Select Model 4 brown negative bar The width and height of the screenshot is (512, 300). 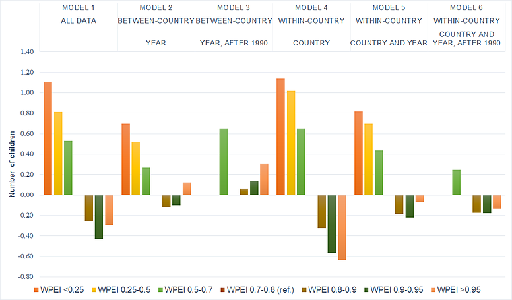click(x=321, y=212)
